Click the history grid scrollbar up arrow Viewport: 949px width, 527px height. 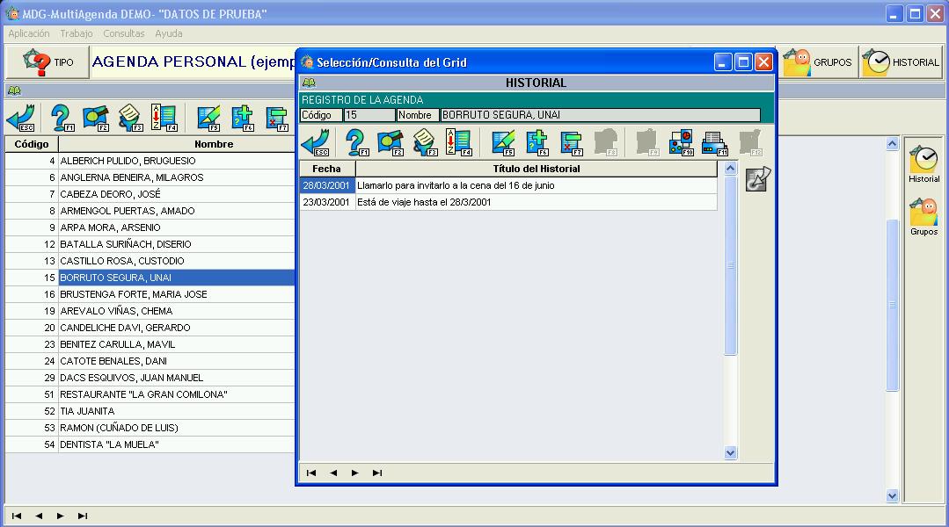tap(730, 168)
